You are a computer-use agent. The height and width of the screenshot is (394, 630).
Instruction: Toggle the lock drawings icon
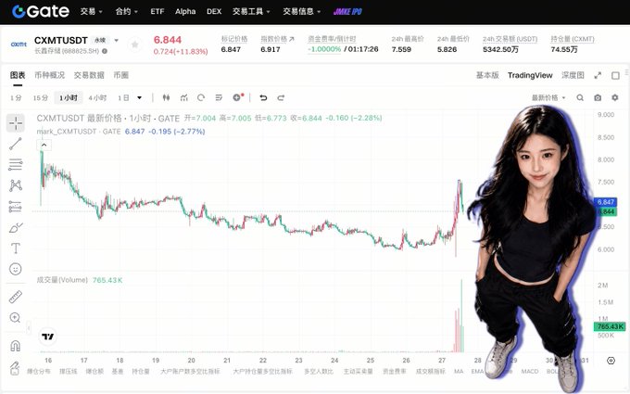point(15,367)
